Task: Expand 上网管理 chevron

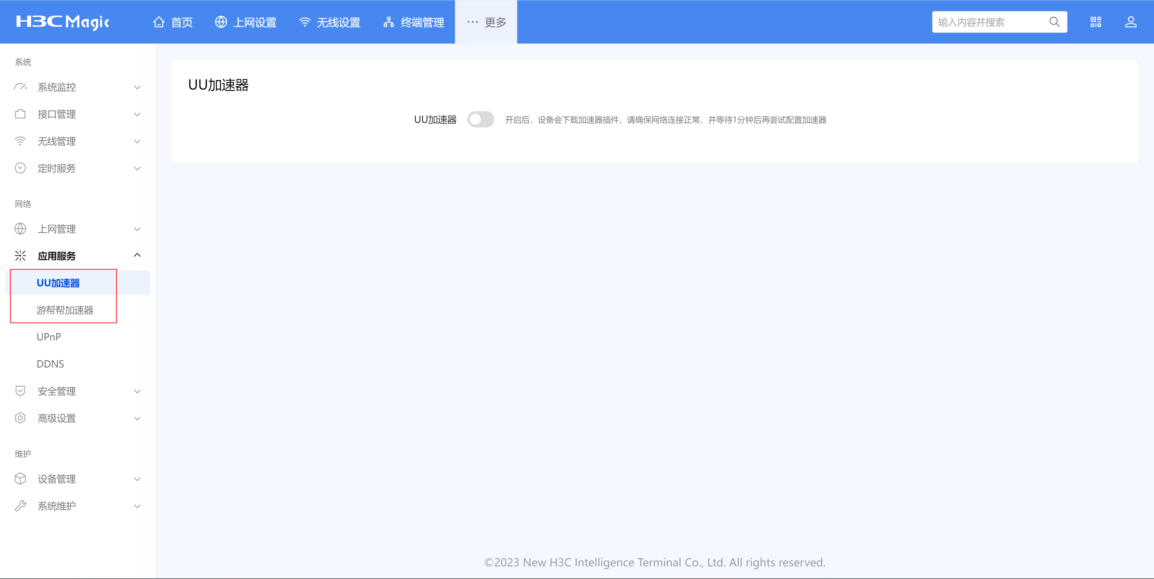Action: click(x=137, y=229)
